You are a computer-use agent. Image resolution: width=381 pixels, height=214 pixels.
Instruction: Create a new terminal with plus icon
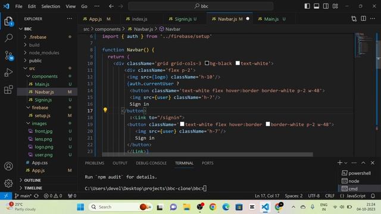[340, 162]
